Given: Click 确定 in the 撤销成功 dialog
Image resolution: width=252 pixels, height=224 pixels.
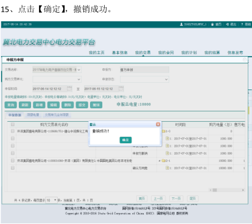Looking at the screenshot, I should (x=125, y=140).
